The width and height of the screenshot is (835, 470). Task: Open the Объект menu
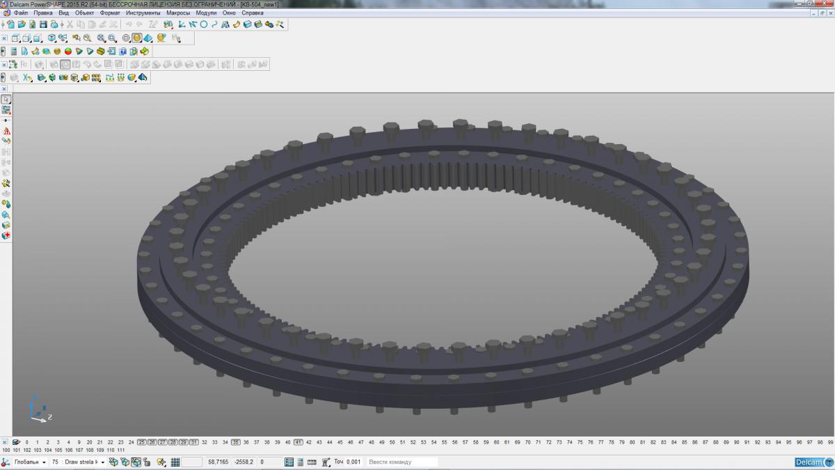point(84,13)
